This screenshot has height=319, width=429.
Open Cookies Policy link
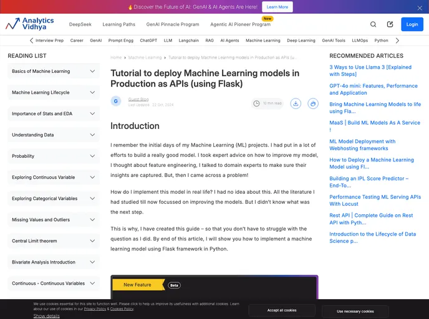122,309
